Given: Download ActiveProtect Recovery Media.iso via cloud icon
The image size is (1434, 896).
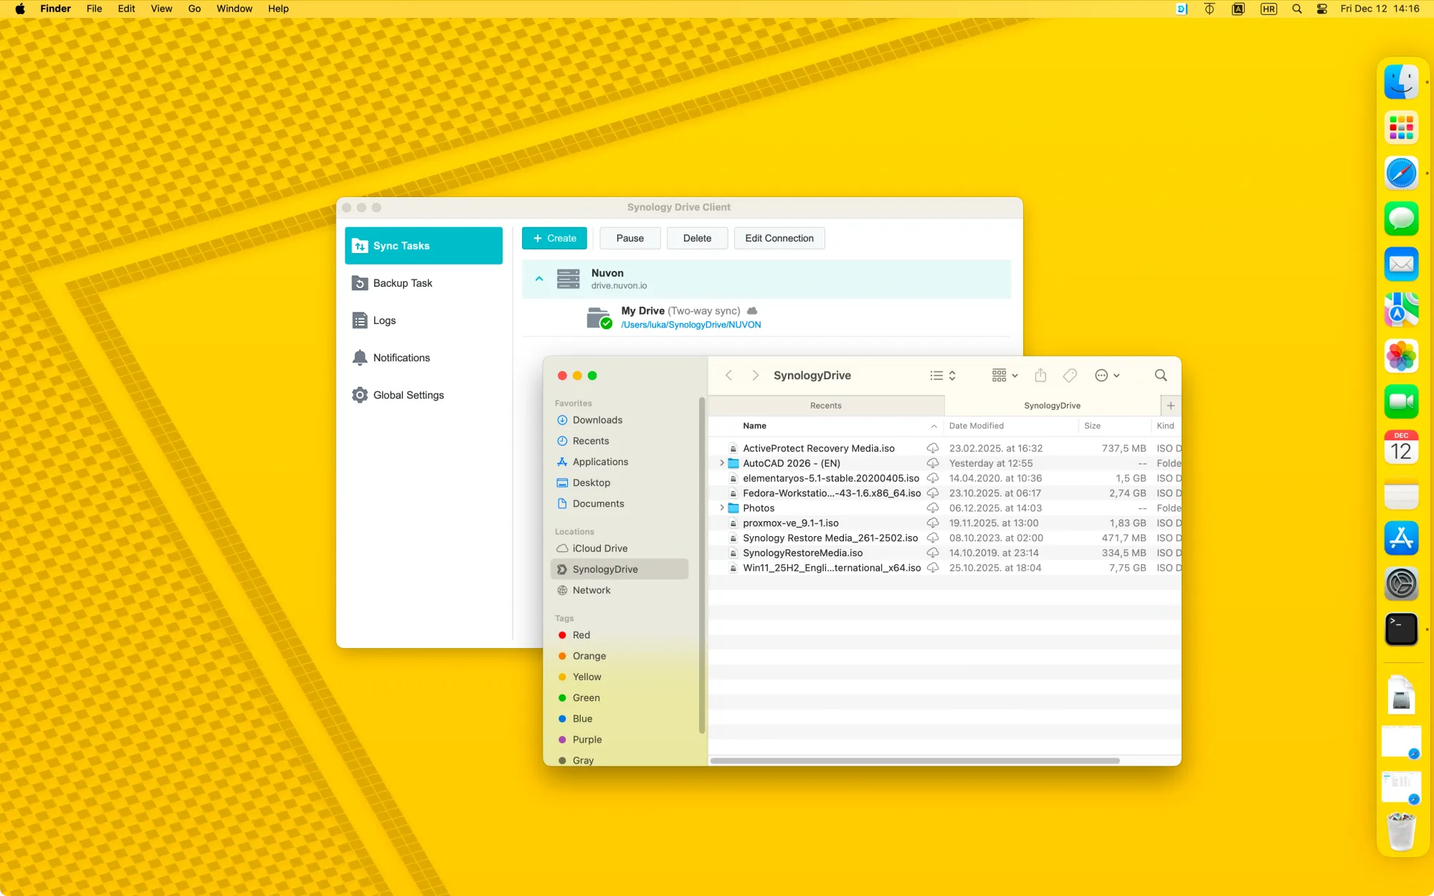Looking at the screenshot, I should [x=933, y=448].
